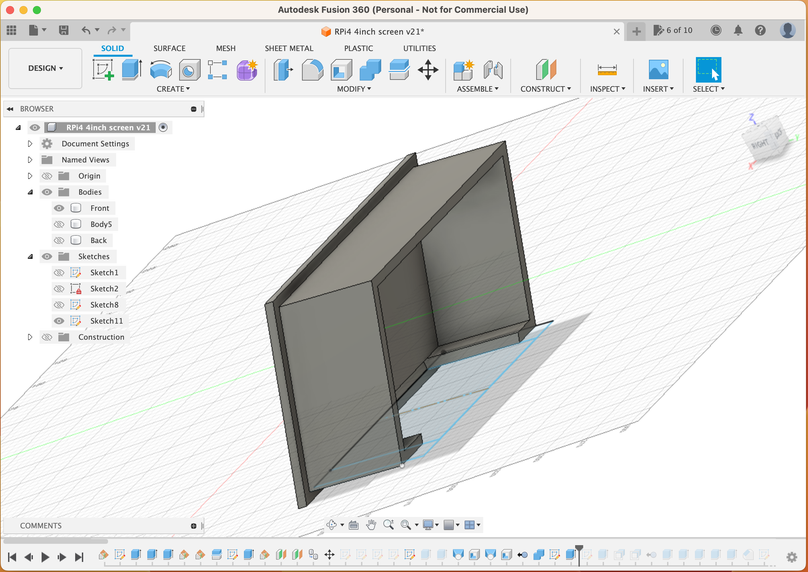
Task: Click the Insert image icon
Action: 658,69
